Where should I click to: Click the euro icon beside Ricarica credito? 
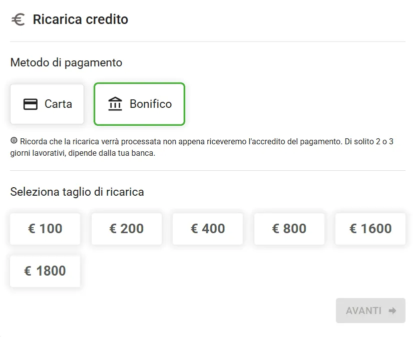coord(18,19)
